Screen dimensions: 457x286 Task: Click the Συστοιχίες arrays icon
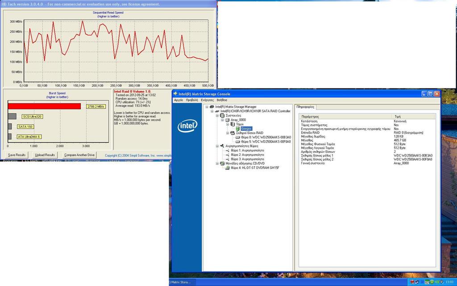click(222, 116)
